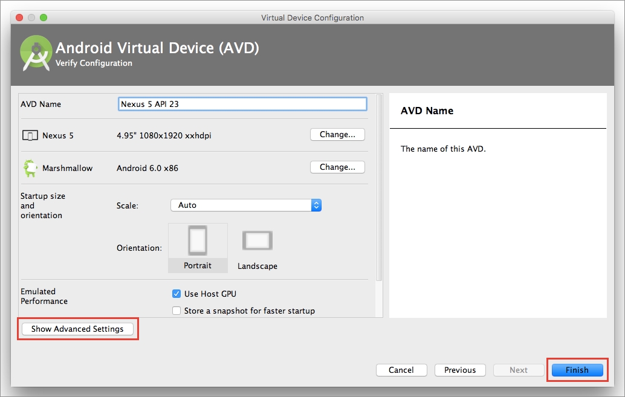Click the 'Verify Configuration' subtitle
Screen dimensions: 625x397
click(94, 63)
